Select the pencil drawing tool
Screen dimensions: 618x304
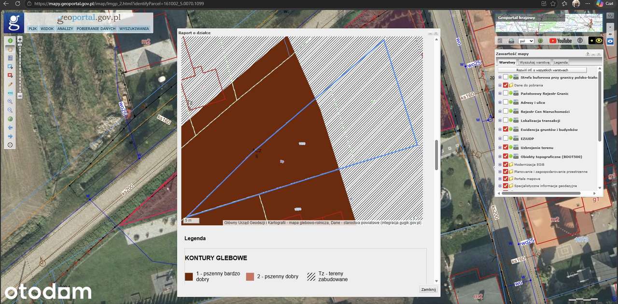10,84
